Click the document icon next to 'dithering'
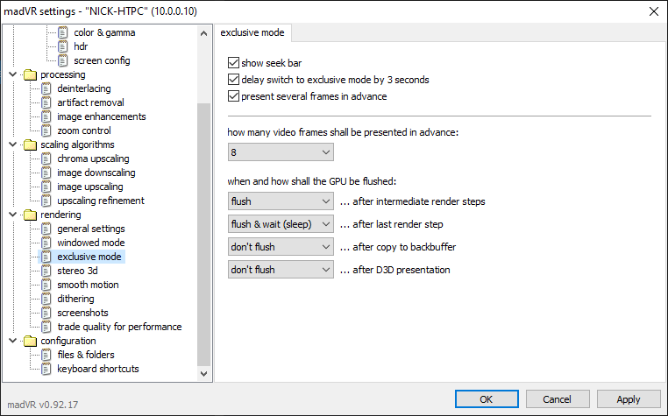 click(47, 299)
